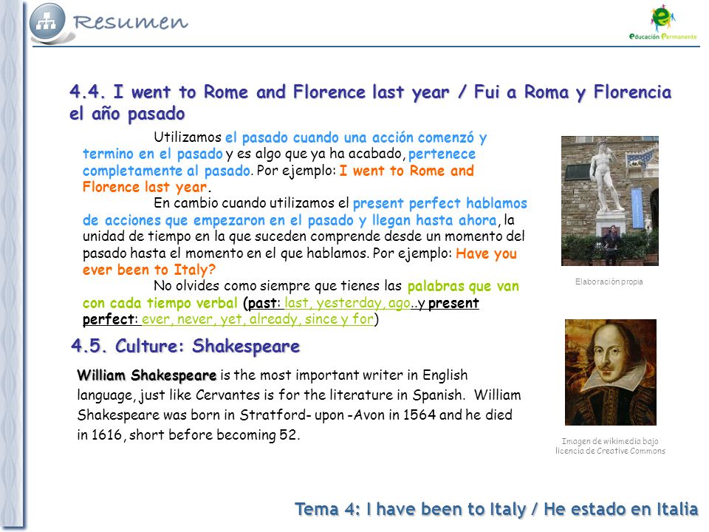Click footer 'Tema 4: I have been to Italy'

411,509
